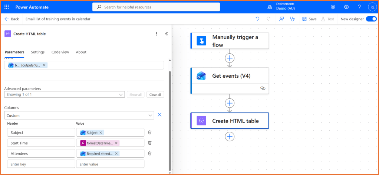
Task: Delete the Attendees column row
Action: coord(150,153)
